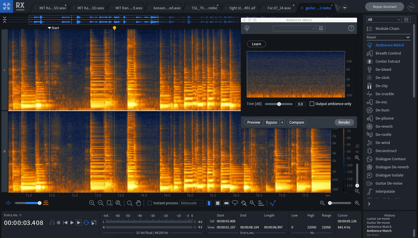
Task: Click Render in Ambience Match
Action: coord(344,122)
